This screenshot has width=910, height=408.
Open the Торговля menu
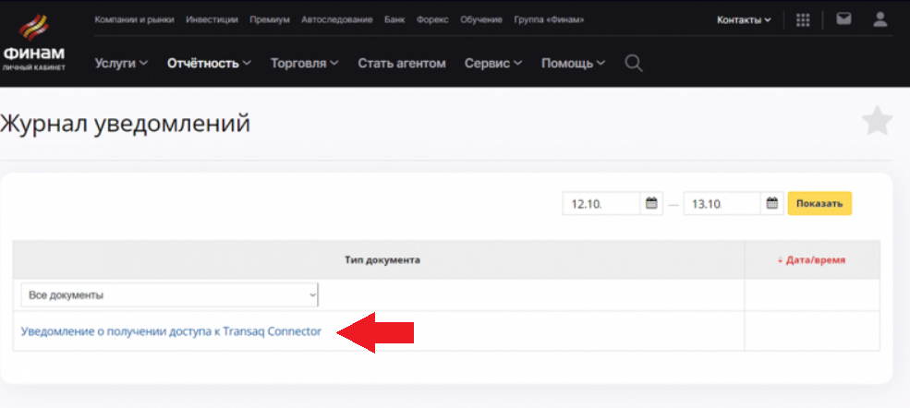pyautogui.click(x=304, y=63)
